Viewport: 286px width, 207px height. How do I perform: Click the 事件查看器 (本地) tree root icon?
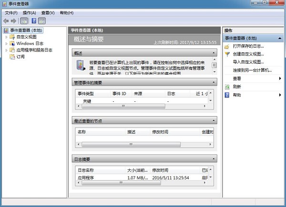(6, 30)
